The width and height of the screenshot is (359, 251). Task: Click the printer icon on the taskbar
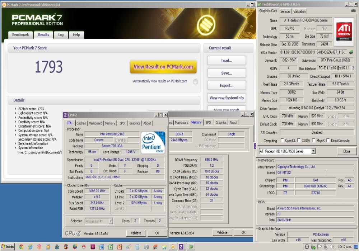click(146, 247)
